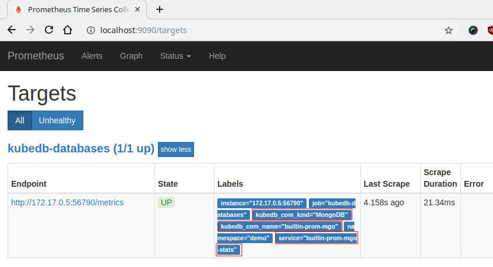Click the colorful circular extension icon
The width and height of the screenshot is (493, 267).
pyautogui.click(x=473, y=30)
